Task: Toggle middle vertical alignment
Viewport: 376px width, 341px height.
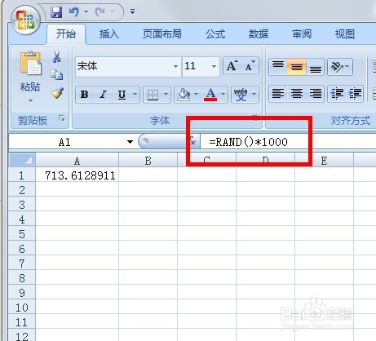Action: click(x=297, y=66)
